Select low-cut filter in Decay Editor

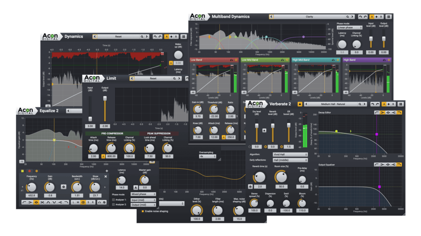click(377, 113)
